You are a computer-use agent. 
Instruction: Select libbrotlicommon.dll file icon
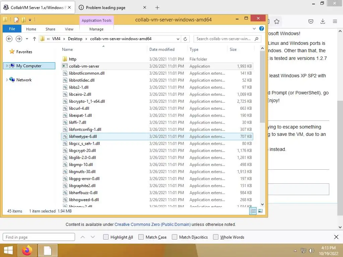coord(65,73)
